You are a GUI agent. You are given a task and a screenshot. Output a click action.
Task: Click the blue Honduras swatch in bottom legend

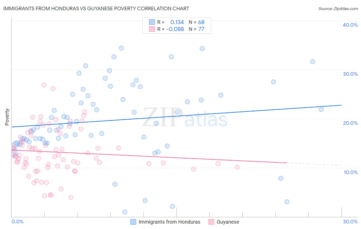pos(133,222)
